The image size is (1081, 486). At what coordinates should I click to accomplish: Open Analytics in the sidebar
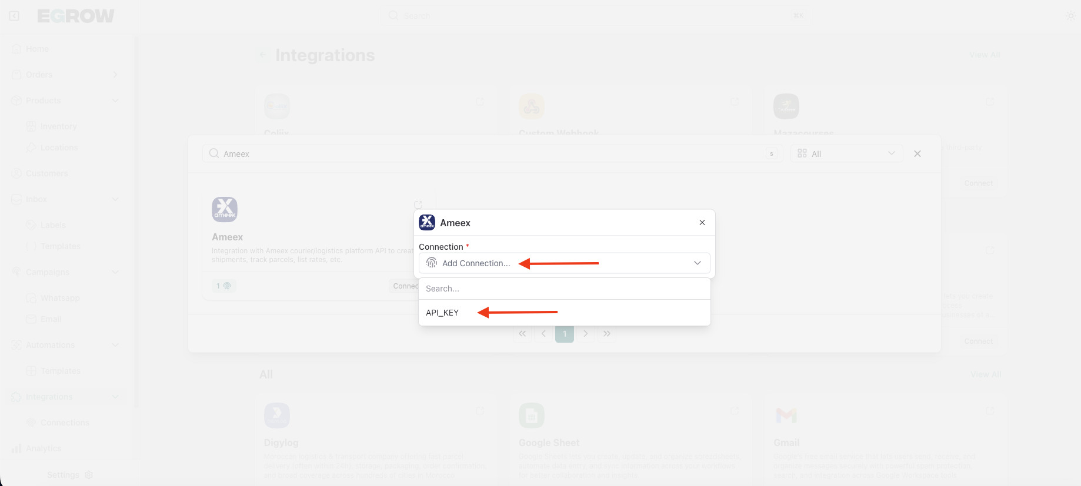click(44, 448)
